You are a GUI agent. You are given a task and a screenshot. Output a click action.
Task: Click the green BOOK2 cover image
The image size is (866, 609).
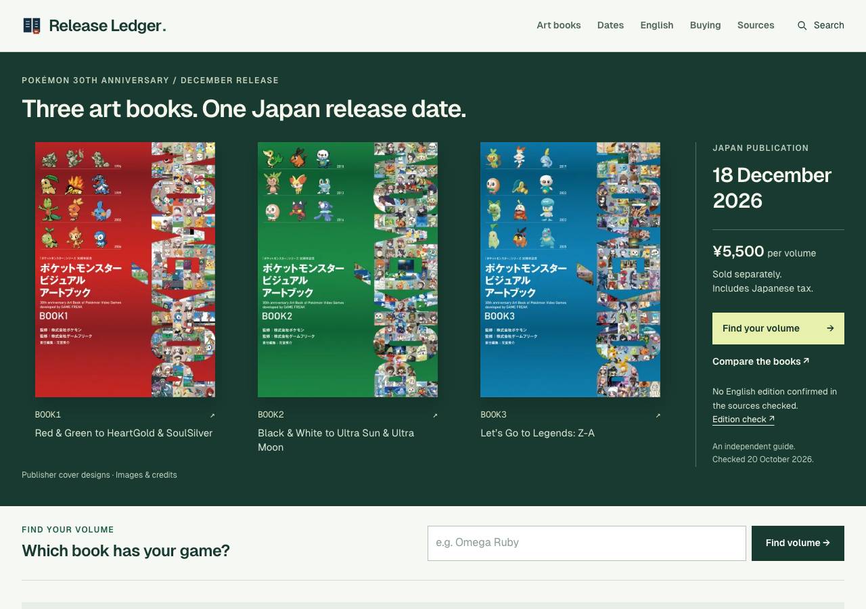click(x=348, y=269)
